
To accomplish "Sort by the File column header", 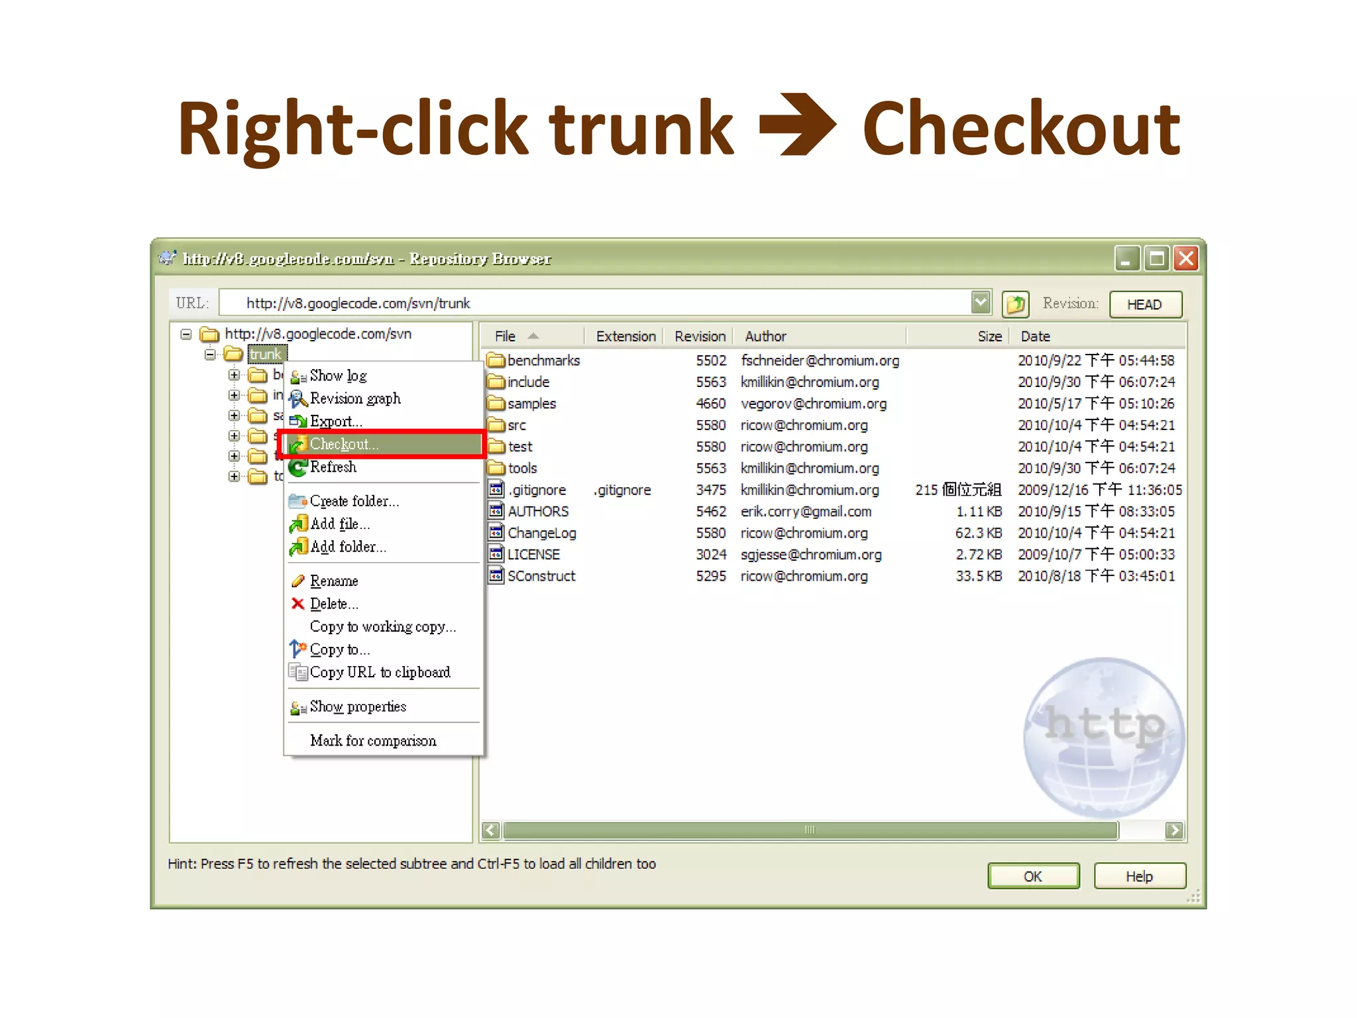I will pyautogui.click(x=533, y=336).
